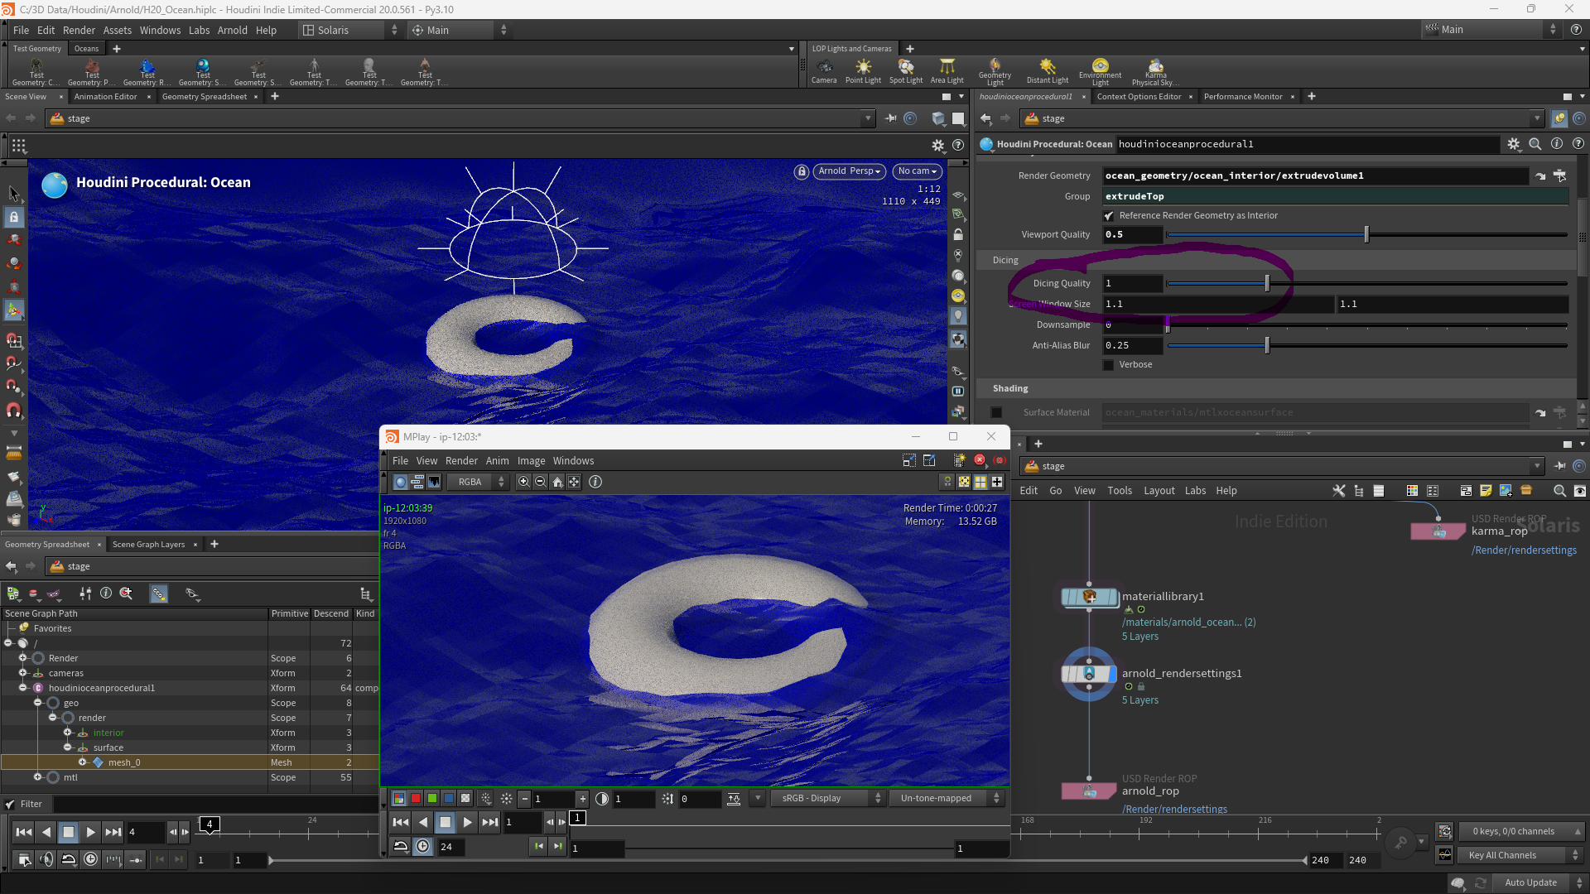Switch to Geometry Spreadsheet tab beside Animation Editor
Screen dimensions: 1590x894
[205, 97]
